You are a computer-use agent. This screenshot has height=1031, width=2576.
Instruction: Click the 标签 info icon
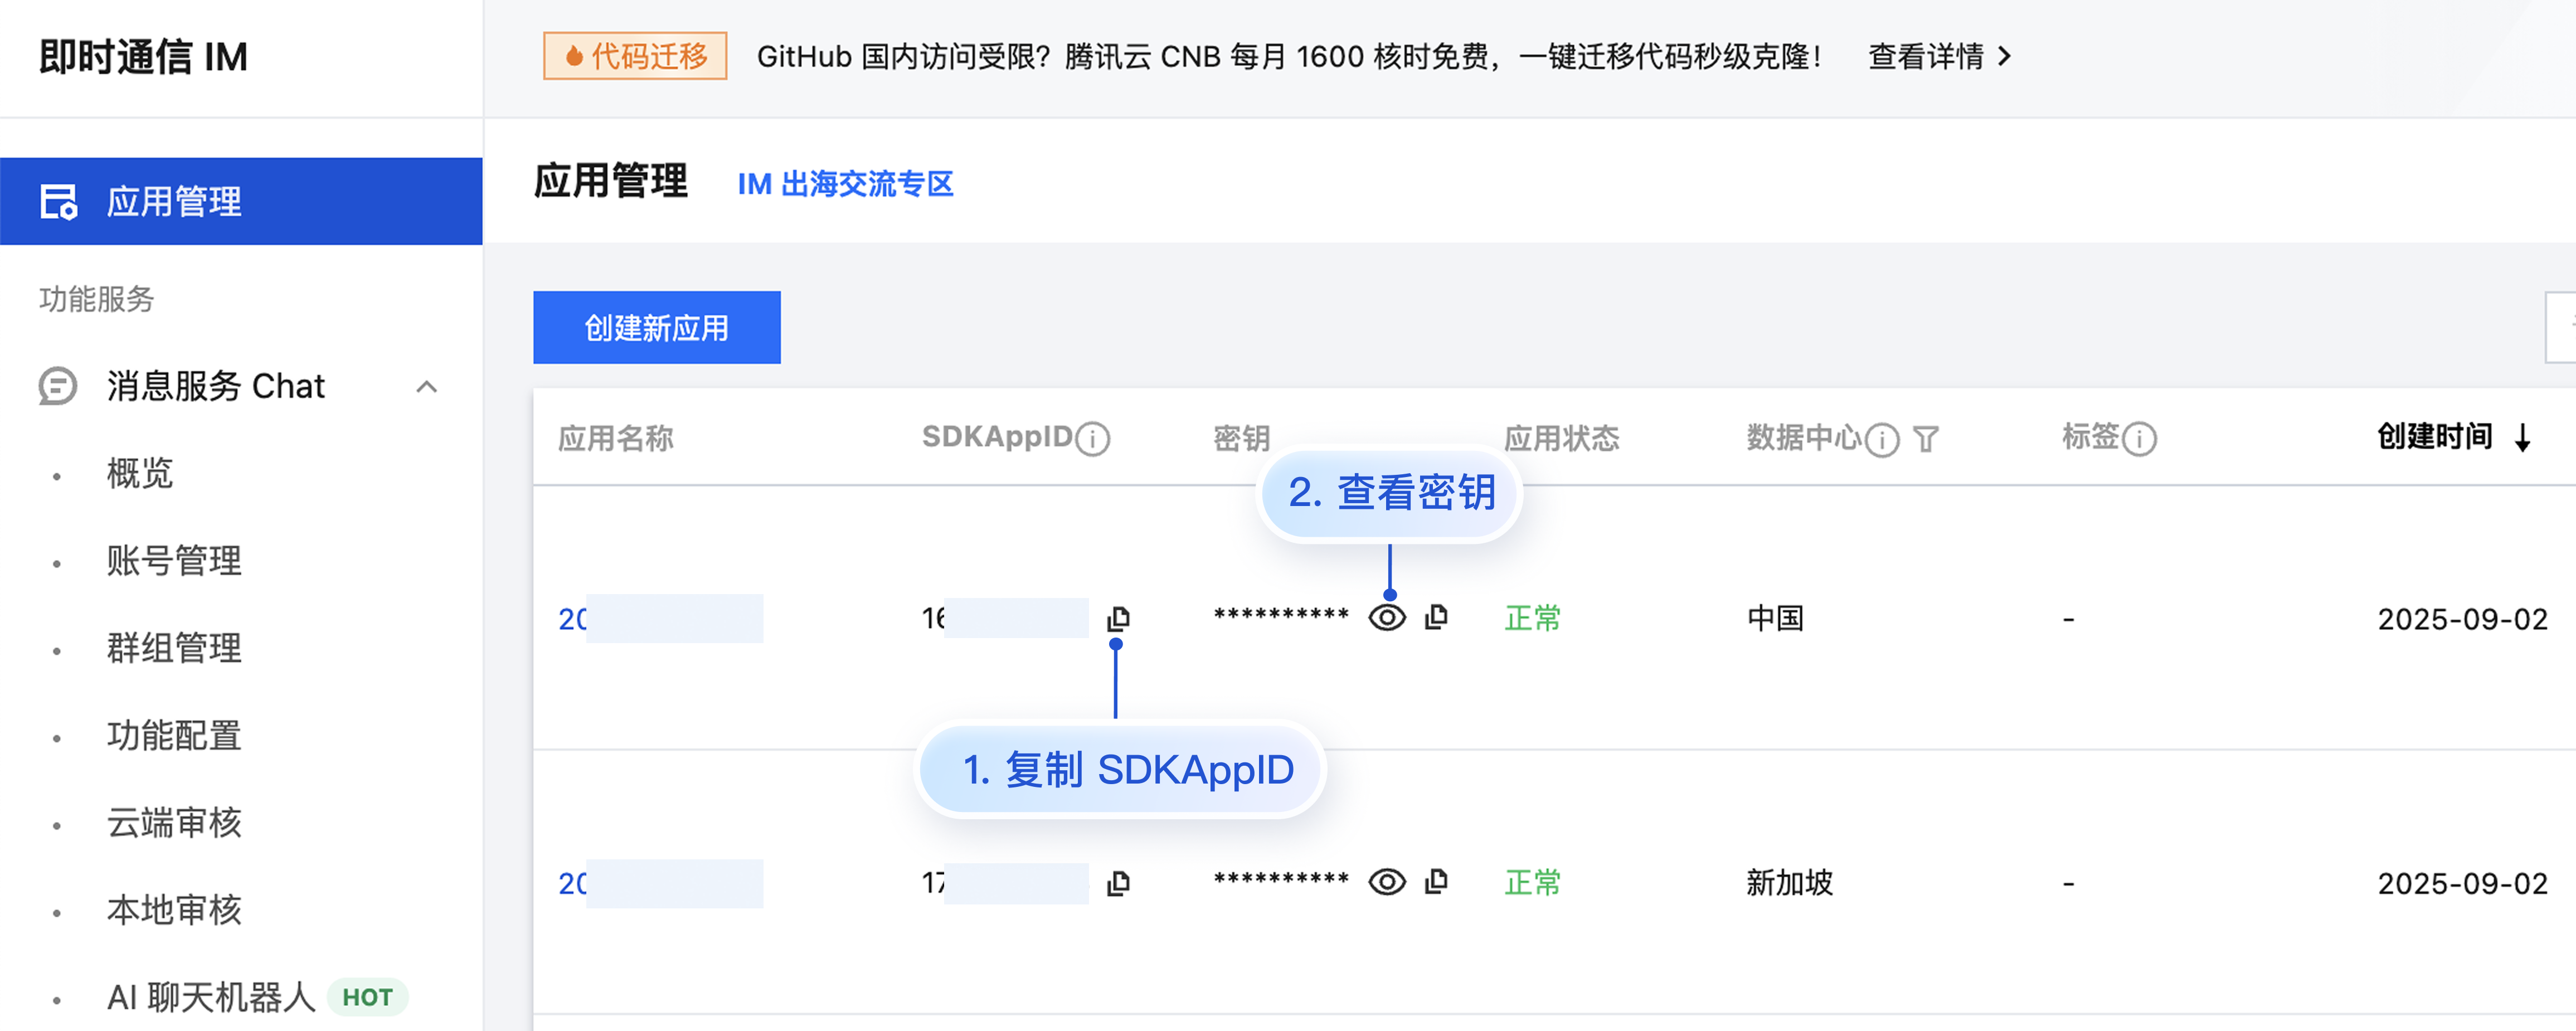point(2139,439)
